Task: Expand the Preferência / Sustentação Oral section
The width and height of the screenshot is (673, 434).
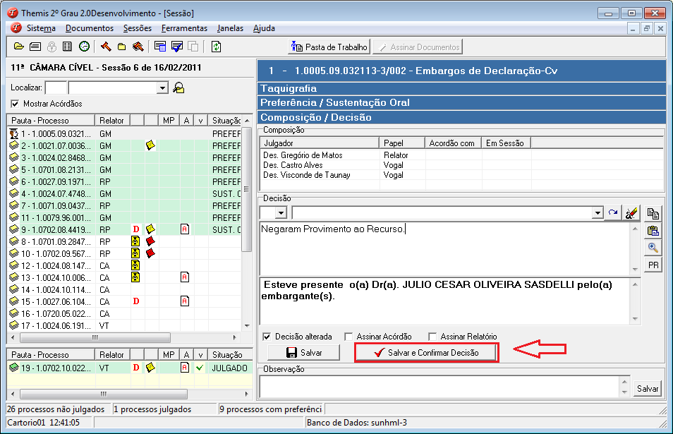Action: coord(461,102)
